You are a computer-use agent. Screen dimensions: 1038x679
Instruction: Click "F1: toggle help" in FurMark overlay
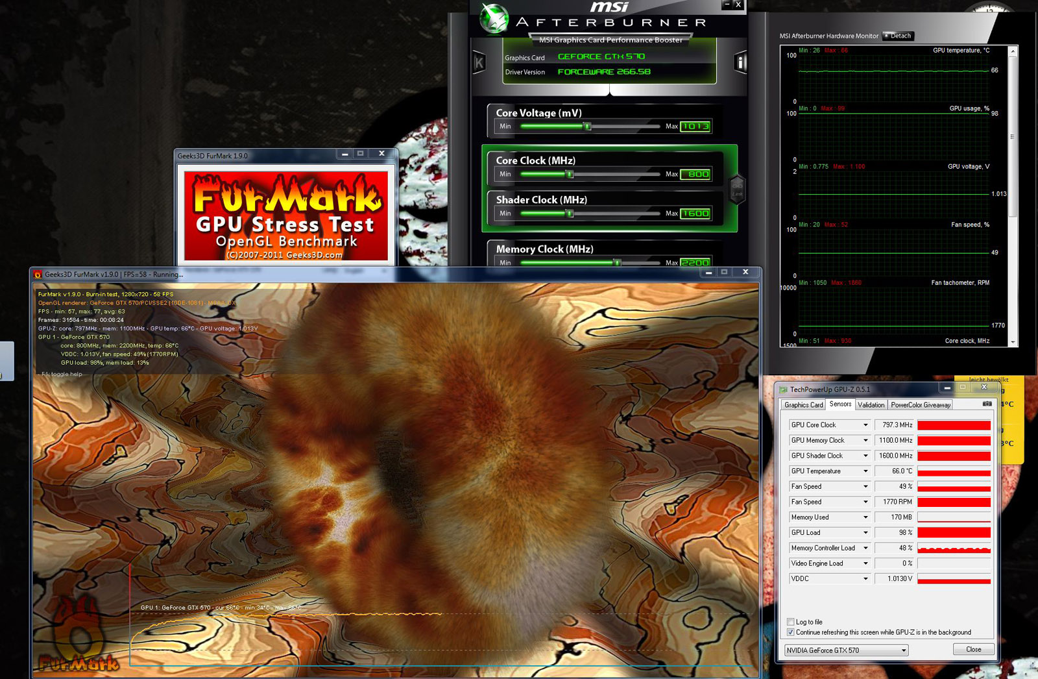(x=62, y=375)
